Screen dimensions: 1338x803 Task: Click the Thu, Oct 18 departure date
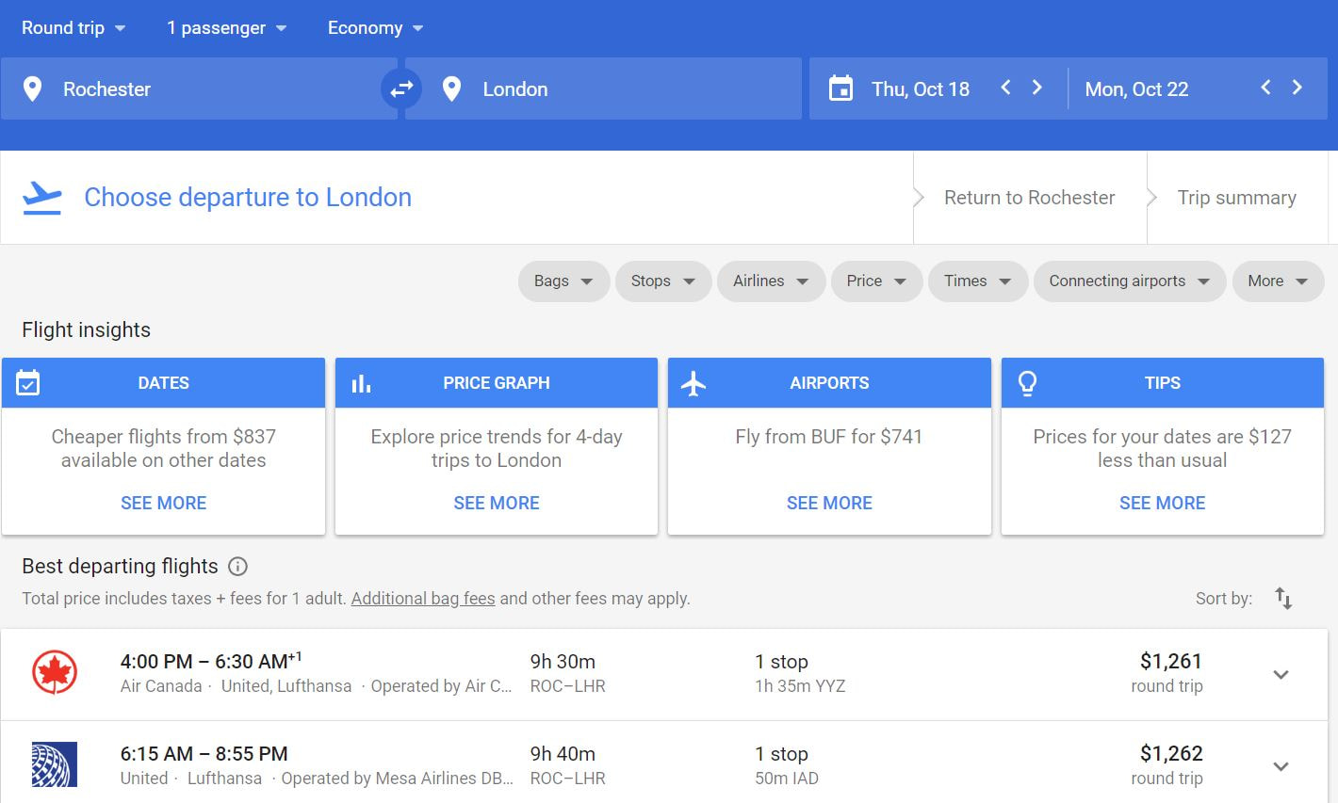[921, 89]
